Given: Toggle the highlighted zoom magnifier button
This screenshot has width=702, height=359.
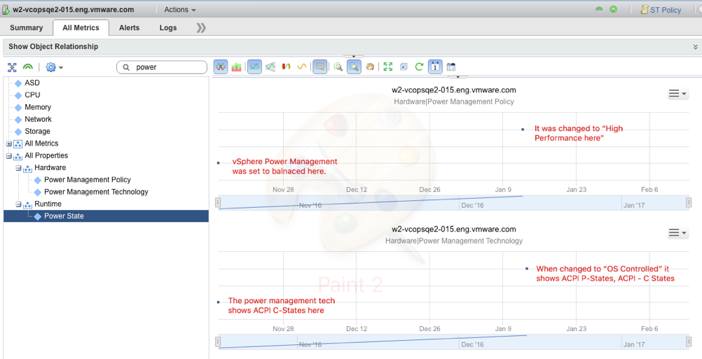Looking at the screenshot, I should 354,67.
